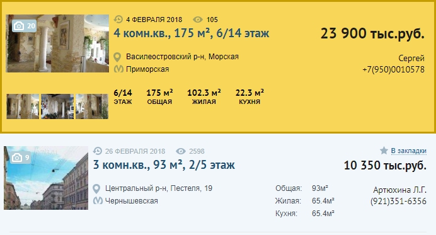Open the main photo of the 4-room apartment
The height and width of the screenshot is (235, 436).
tap(57, 43)
